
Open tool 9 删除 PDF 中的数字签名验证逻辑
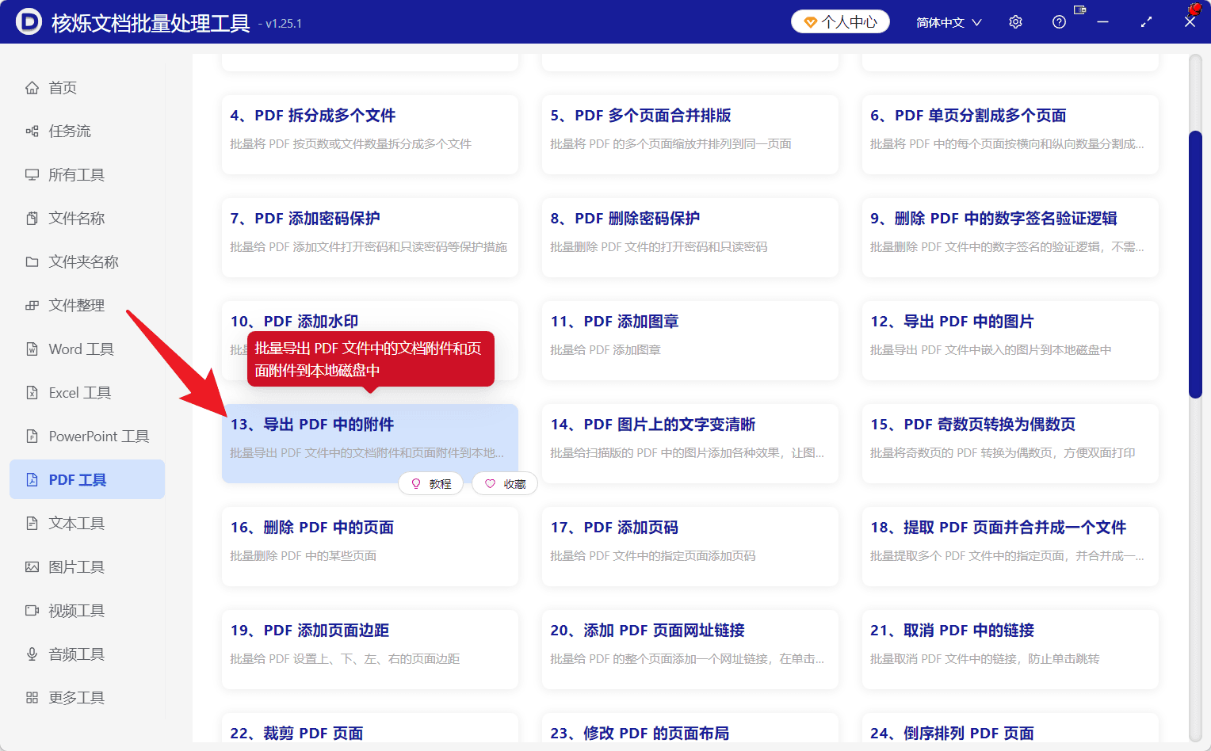click(1010, 238)
